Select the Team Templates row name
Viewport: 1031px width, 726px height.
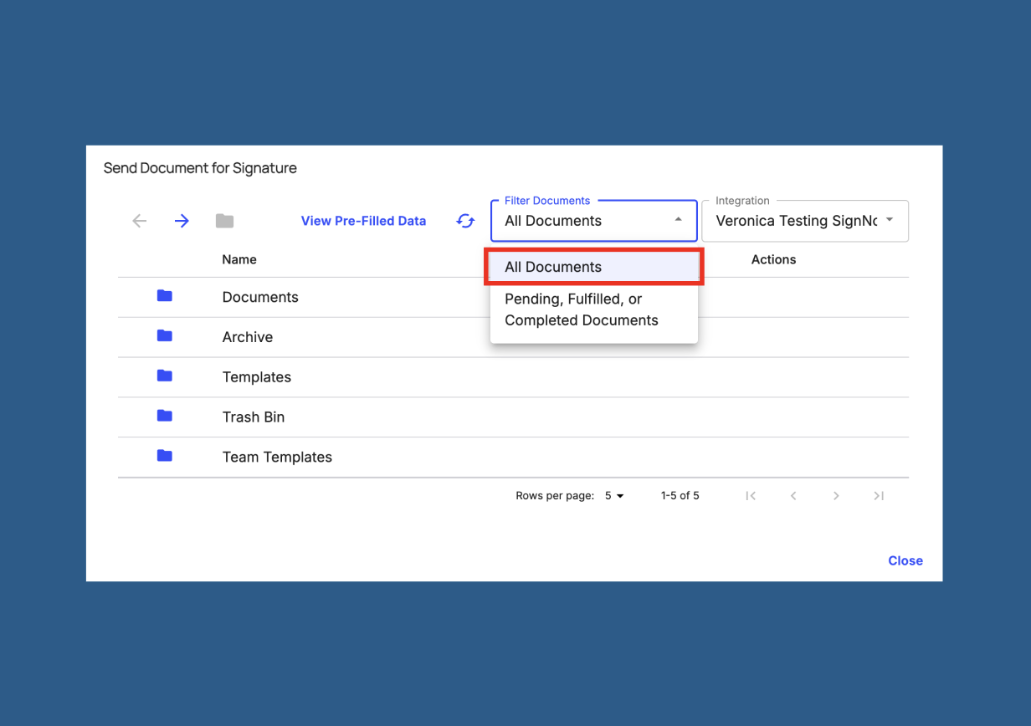point(277,457)
